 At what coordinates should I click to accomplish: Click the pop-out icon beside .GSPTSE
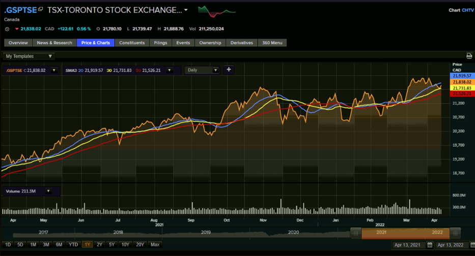click(41, 9)
